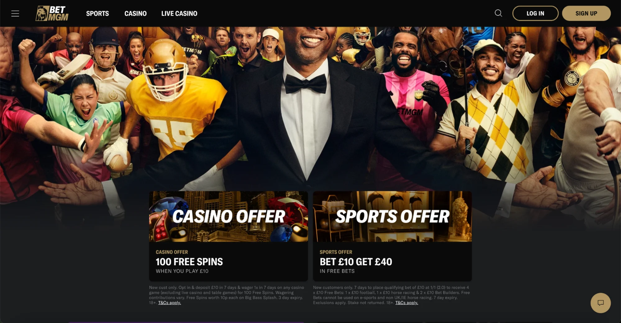Open the search magnifier icon
The width and height of the screenshot is (621, 323).
pyautogui.click(x=498, y=13)
